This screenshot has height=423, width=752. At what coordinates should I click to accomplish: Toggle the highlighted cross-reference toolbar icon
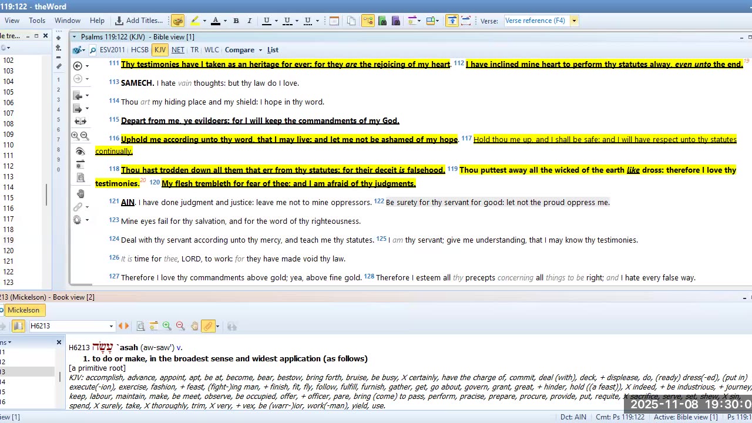(368, 21)
